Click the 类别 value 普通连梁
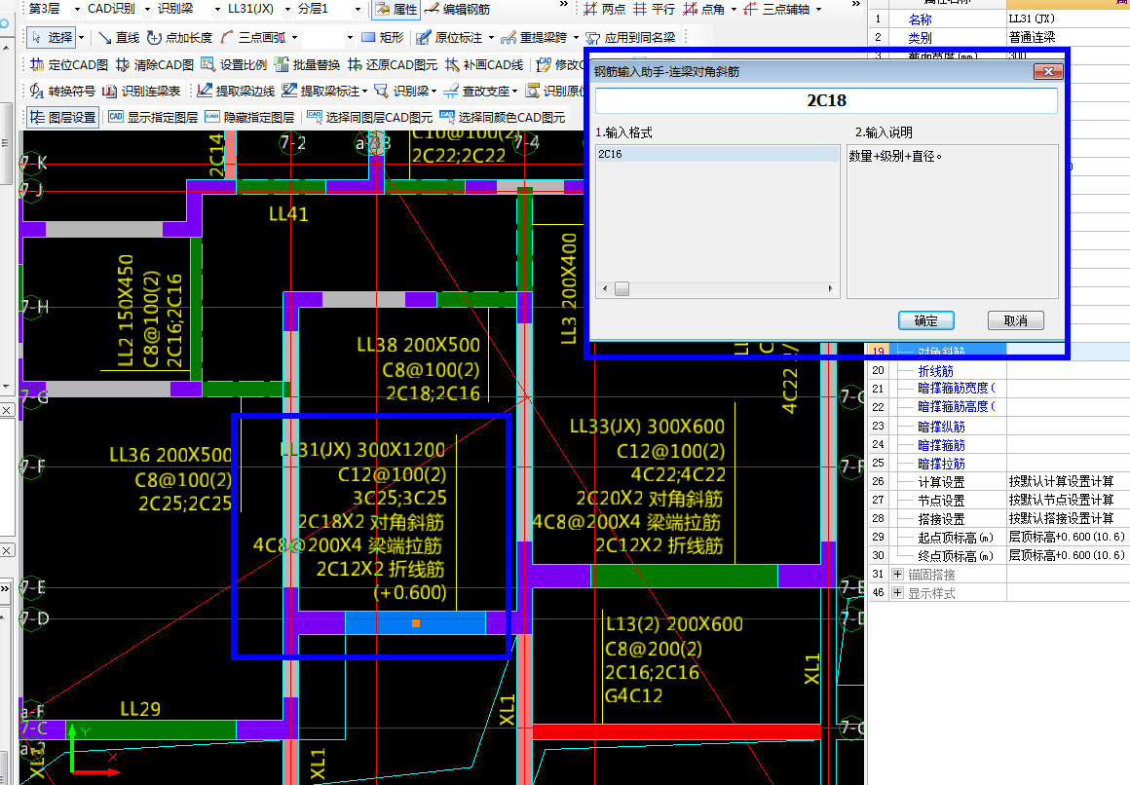This screenshot has width=1130, height=785. point(1032,37)
